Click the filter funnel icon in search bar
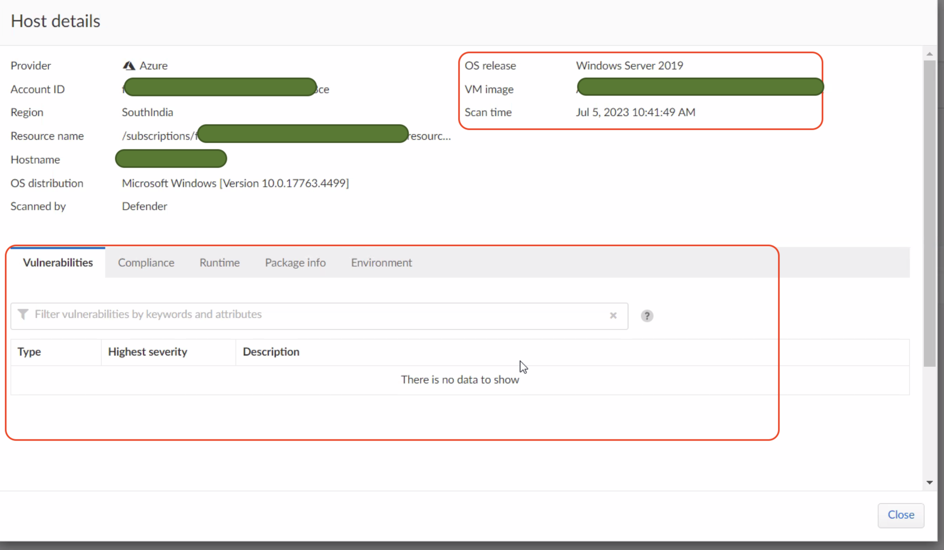Image resolution: width=944 pixels, height=550 pixels. (x=23, y=315)
